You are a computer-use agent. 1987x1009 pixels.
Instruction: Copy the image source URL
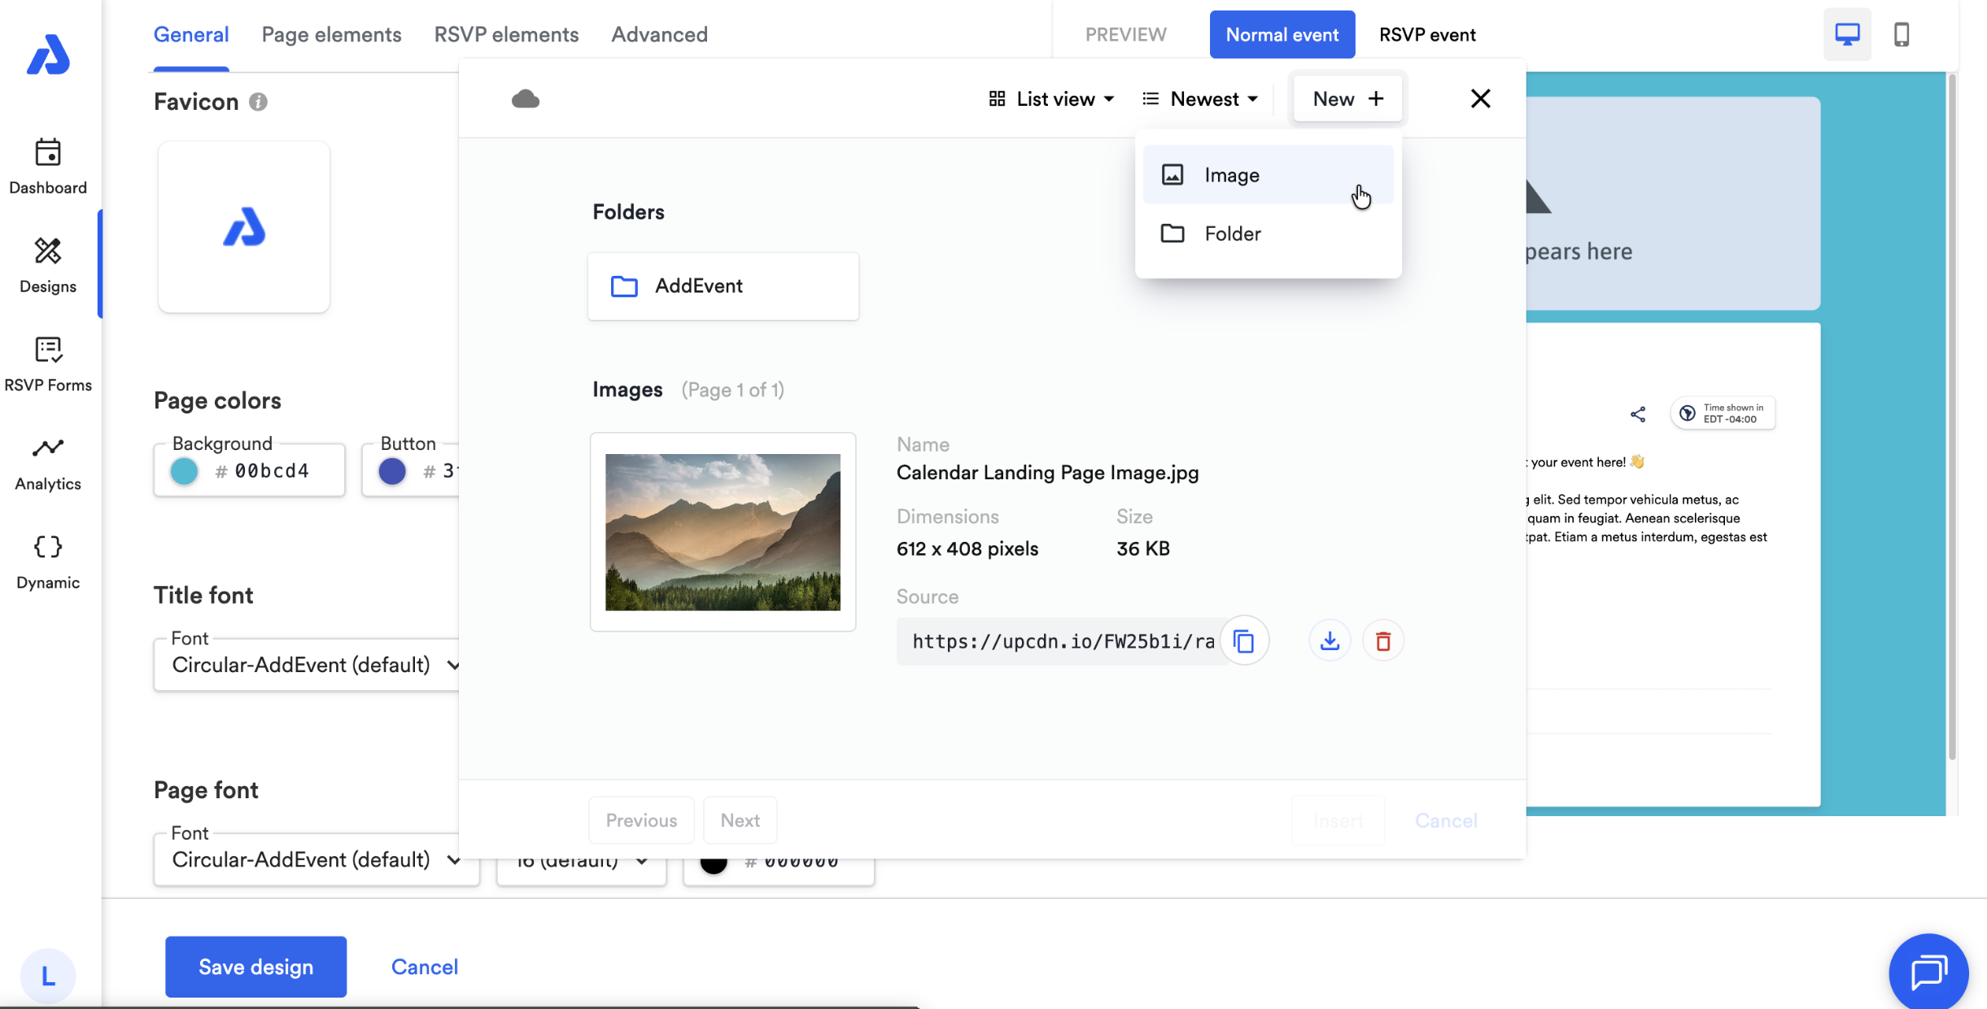(1243, 641)
